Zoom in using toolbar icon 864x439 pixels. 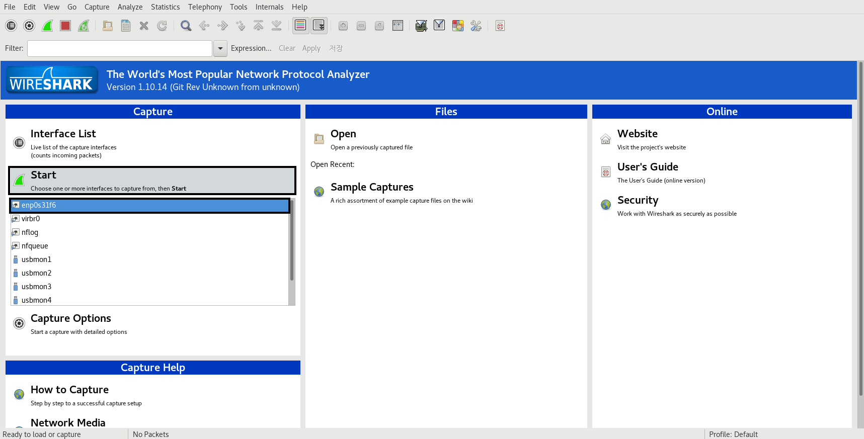[x=343, y=26]
